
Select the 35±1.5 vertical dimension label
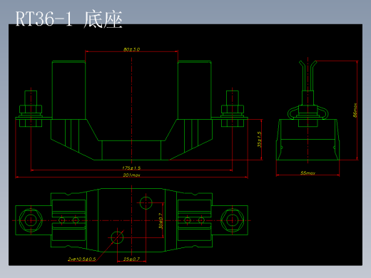260,140
